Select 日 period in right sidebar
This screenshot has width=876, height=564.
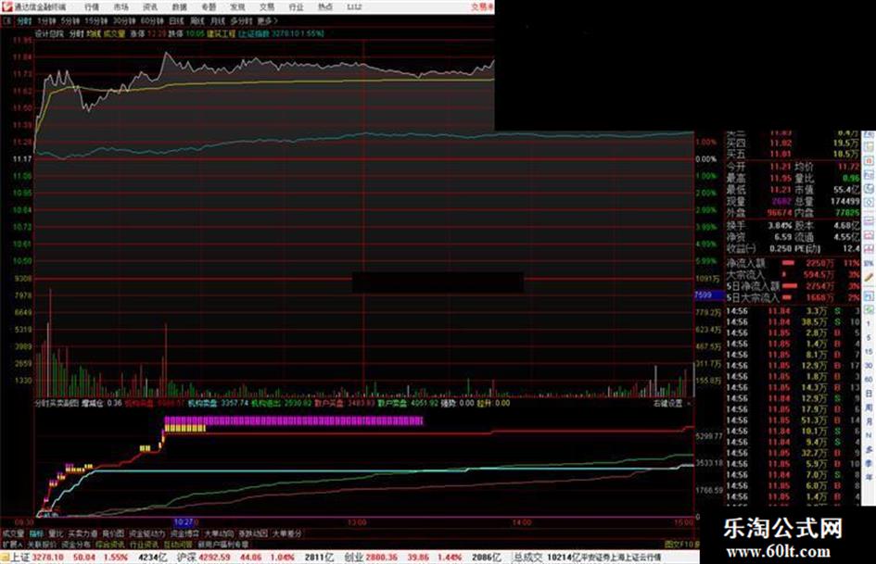pos(869,394)
